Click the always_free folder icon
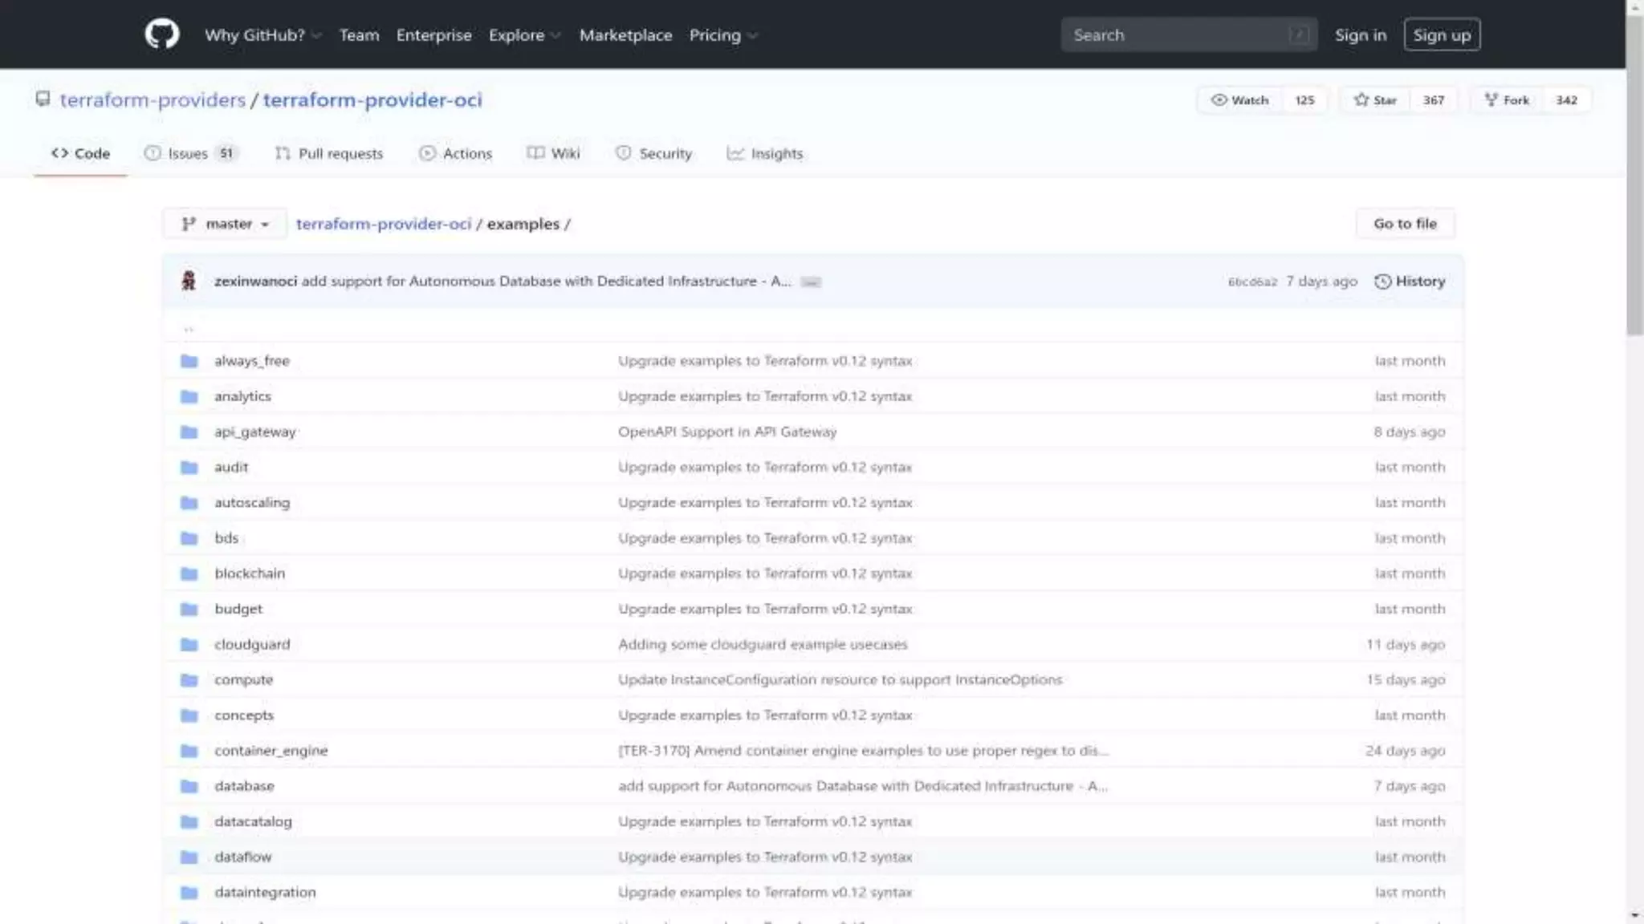Viewport: 1644px width, 924px height. click(189, 361)
